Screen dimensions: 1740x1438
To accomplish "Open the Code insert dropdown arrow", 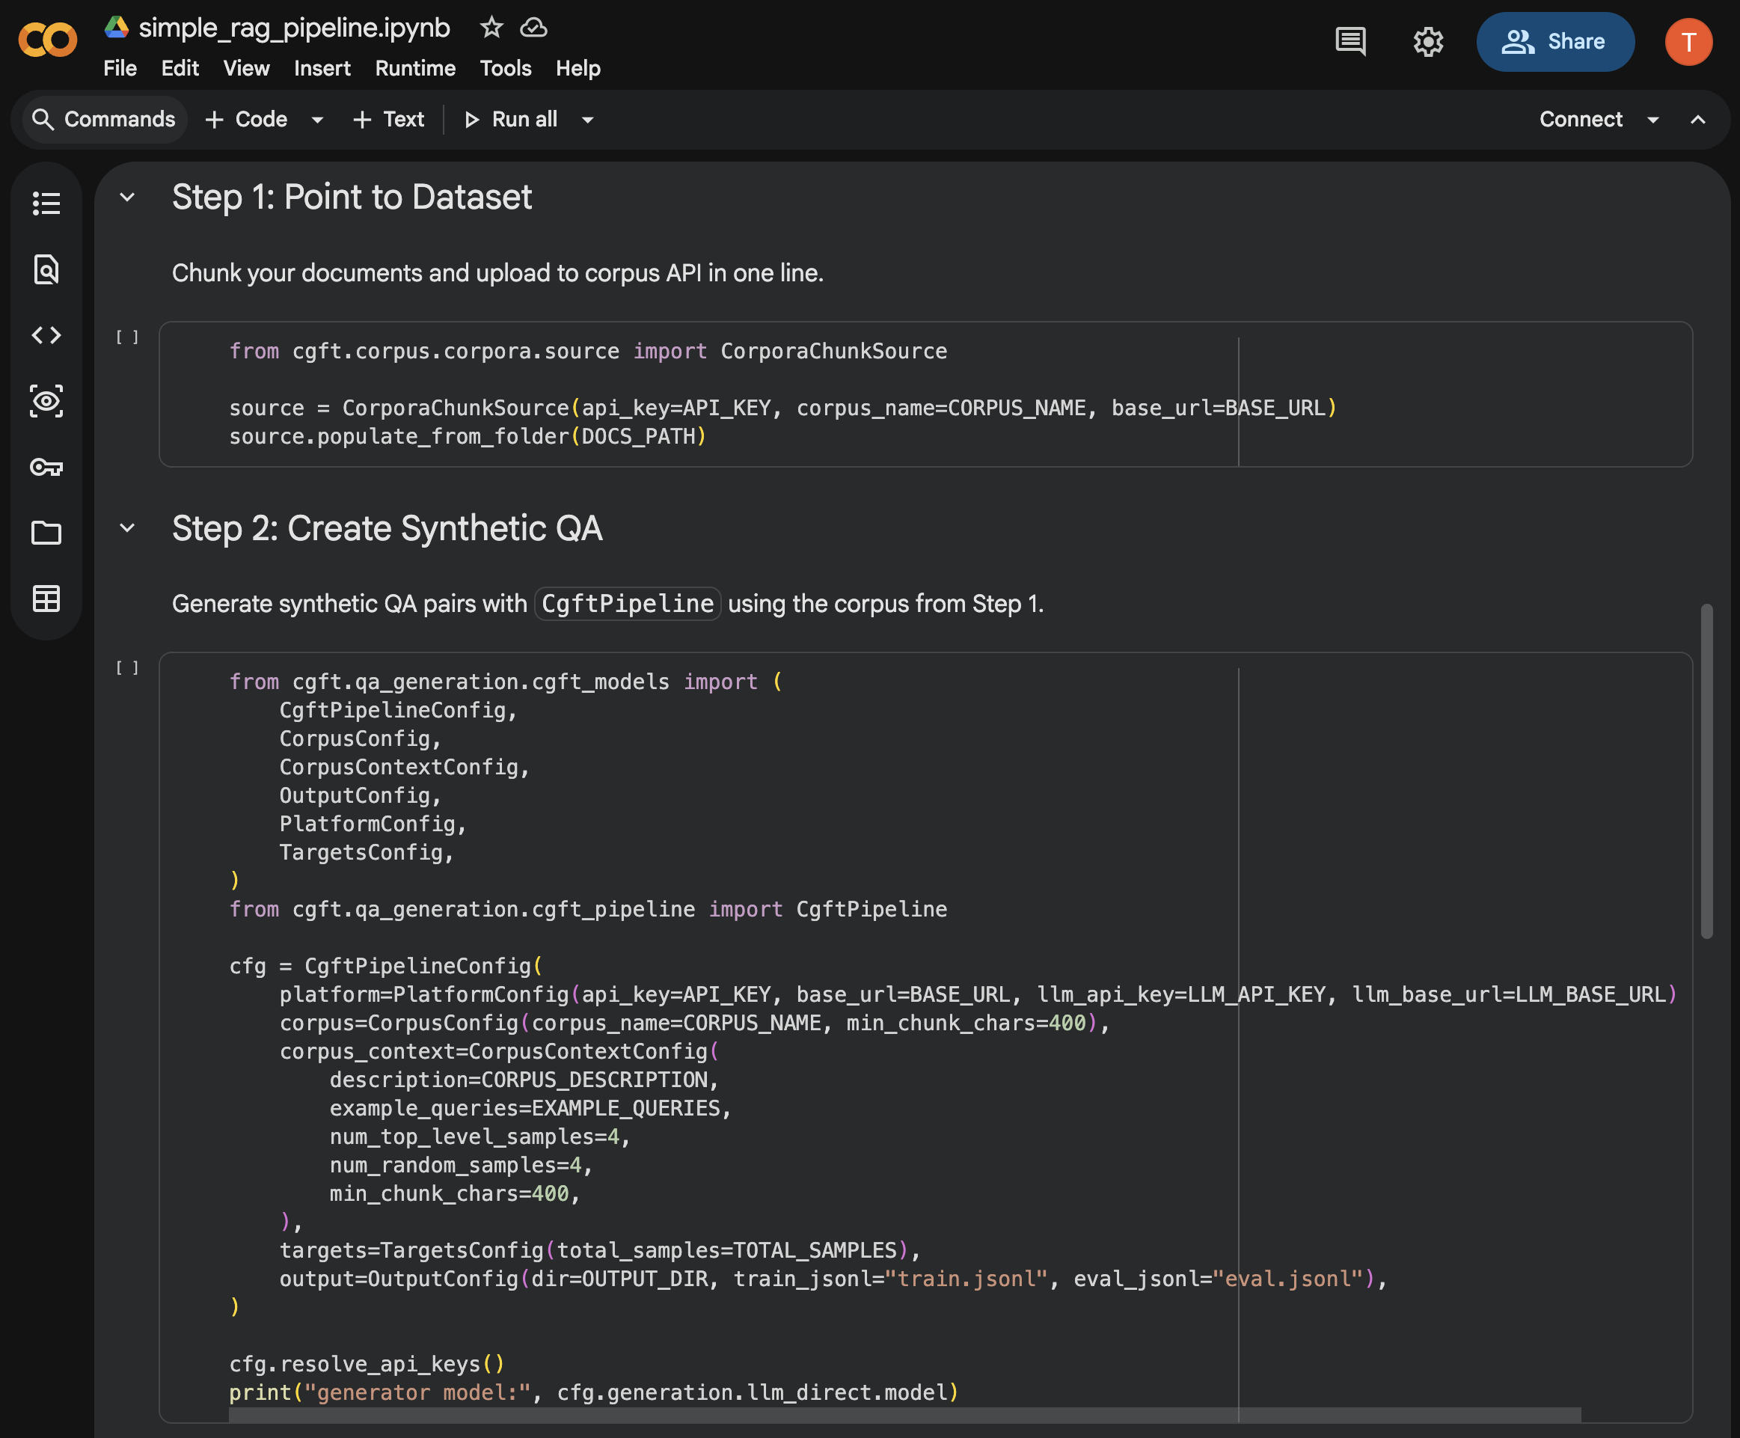I will tap(317, 119).
